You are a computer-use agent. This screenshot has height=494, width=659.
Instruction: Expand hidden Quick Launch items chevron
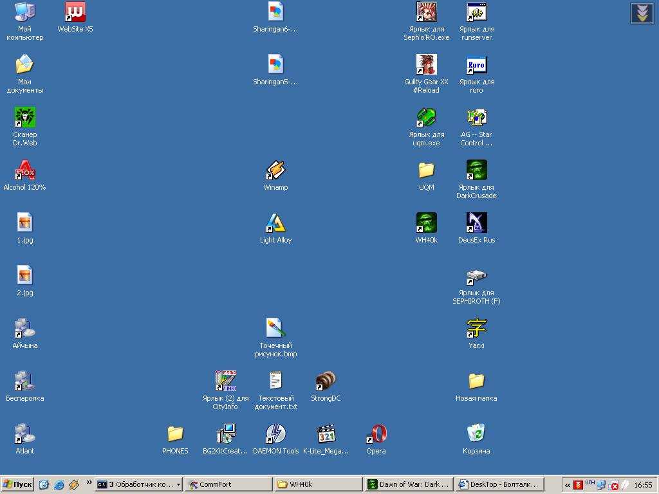(x=89, y=482)
